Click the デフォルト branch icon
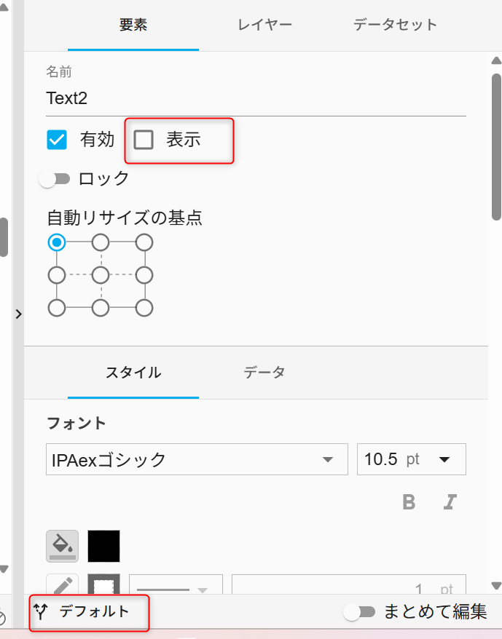The image size is (502, 639). (x=40, y=611)
